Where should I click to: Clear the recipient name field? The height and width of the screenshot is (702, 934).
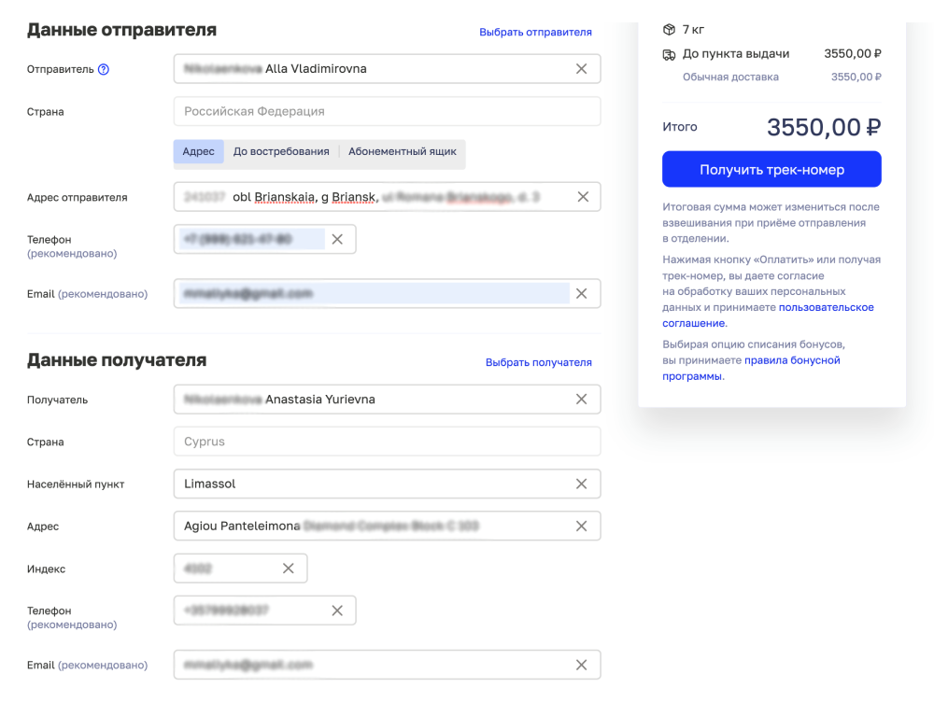581,400
